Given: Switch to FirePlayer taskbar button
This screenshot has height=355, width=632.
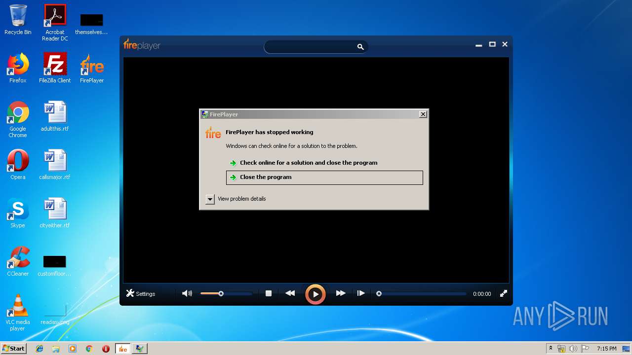Looking at the screenshot, I should (x=122, y=349).
